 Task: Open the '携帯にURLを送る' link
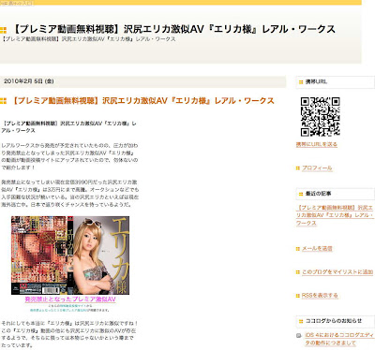pyautogui.click(x=317, y=144)
